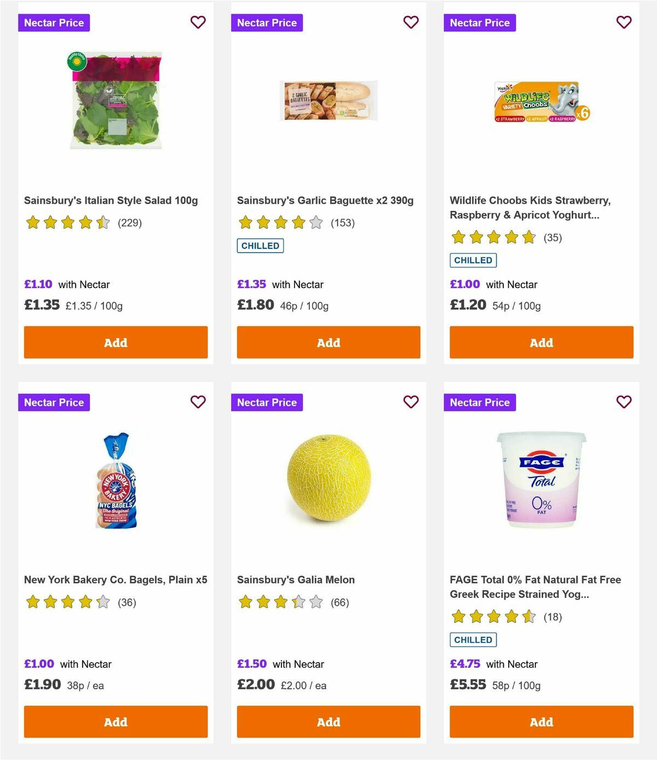
Task: Favourite the Wildlife Choobs Kids Yoghurt
Action: [624, 22]
